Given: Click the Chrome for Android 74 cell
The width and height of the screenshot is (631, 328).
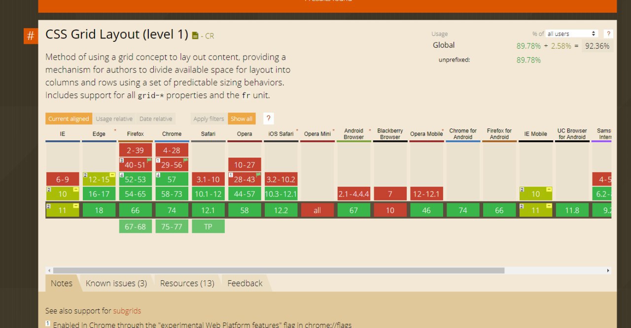Looking at the screenshot, I should click(x=463, y=210).
